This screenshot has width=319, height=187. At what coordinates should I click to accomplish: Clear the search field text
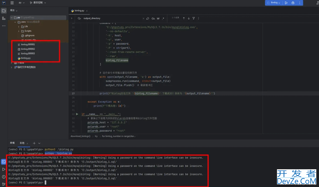click(143, 18)
